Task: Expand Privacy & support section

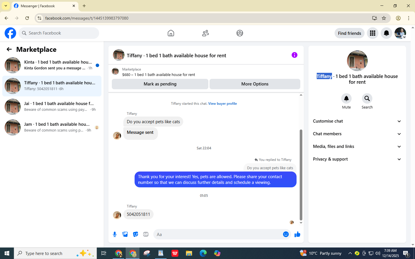Action: click(x=357, y=159)
